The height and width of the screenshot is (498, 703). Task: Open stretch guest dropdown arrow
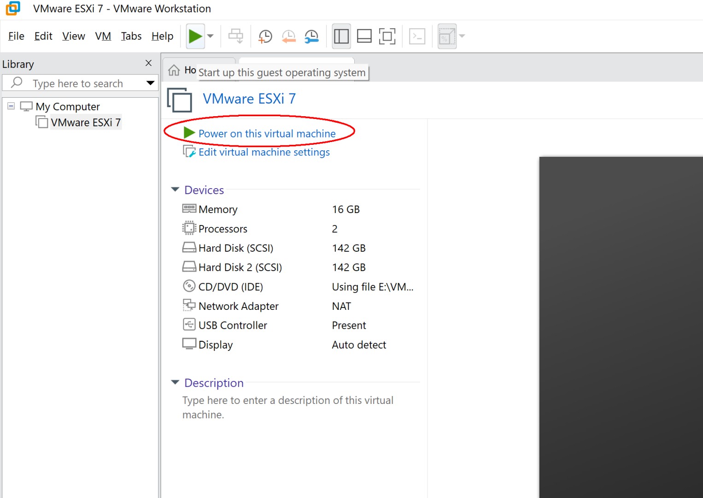(x=462, y=36)
